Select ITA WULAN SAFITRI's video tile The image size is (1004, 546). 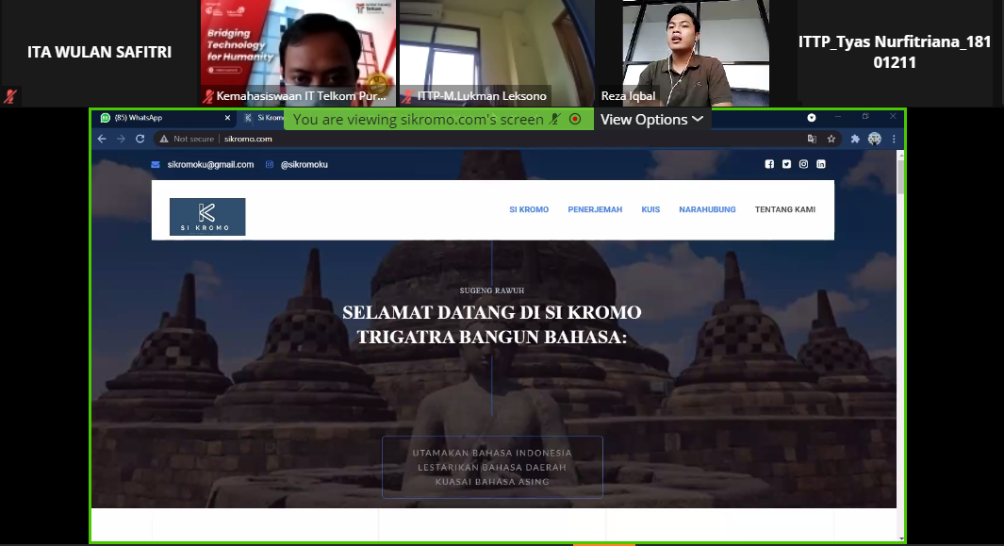(99, 53)
